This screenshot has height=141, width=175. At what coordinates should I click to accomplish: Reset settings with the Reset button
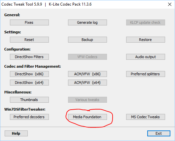[29, 40]
